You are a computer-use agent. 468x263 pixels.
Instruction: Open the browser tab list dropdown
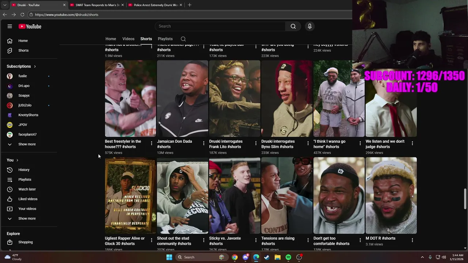tap(4, 5)
